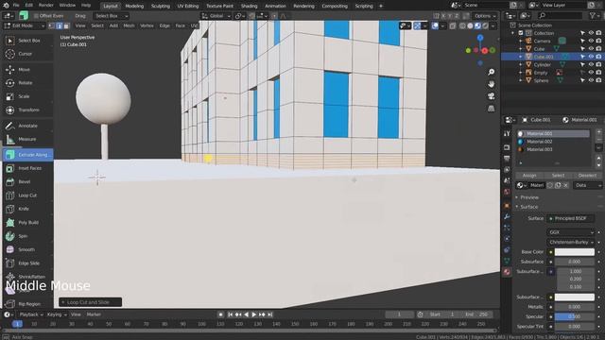Hide the Camera in outliner viewport
Screen dimensions: 605x340
point(590,41)
